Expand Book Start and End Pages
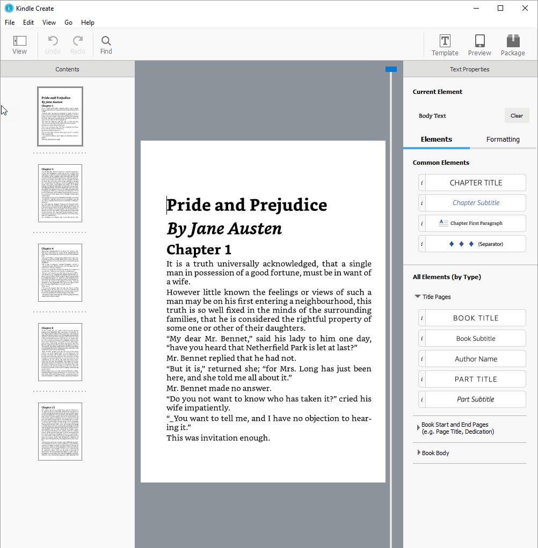The height and width of the screenshot is (548, 538). [x=418, y=428]
